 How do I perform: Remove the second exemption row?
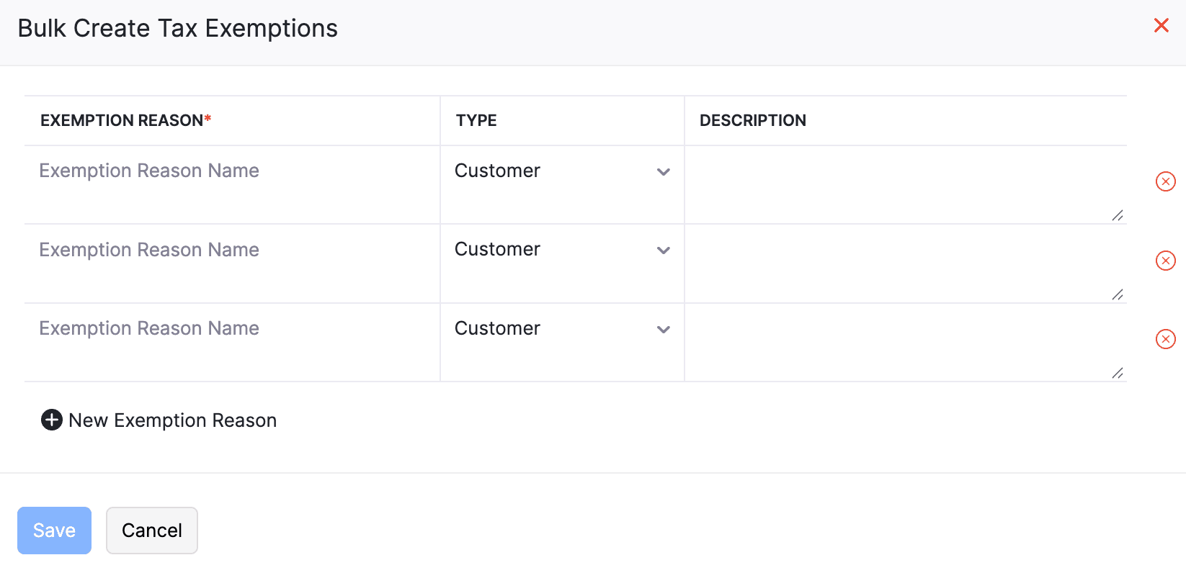(1165, 261)
